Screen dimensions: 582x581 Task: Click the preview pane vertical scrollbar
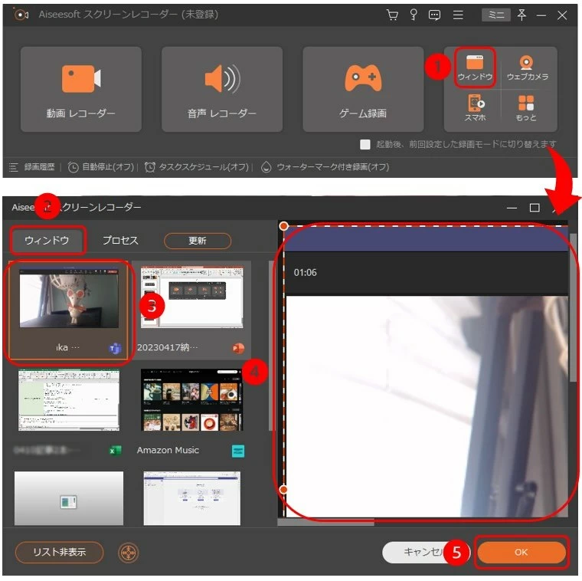pyautogui.click(x=573, y=307)
